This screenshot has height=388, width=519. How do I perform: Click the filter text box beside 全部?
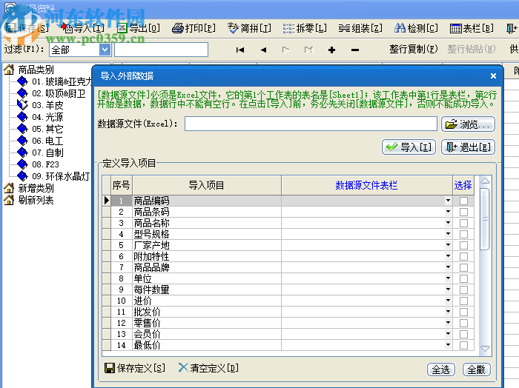(x=161, y=50)
